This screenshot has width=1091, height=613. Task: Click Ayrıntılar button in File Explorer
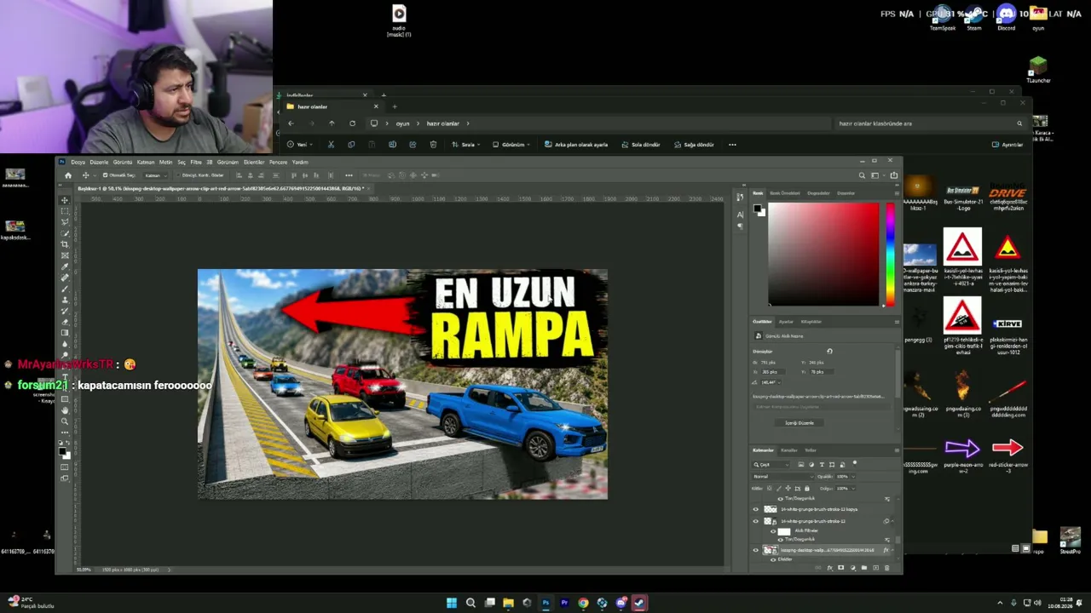coord(1007,145)
